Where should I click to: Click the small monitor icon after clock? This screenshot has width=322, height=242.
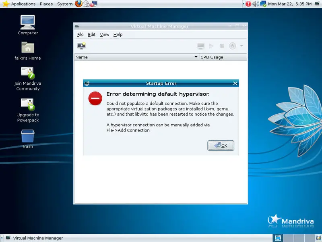tap(317, 4)
